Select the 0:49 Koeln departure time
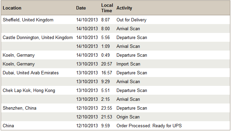Screen dimensions: 231x131 point(106,55)
